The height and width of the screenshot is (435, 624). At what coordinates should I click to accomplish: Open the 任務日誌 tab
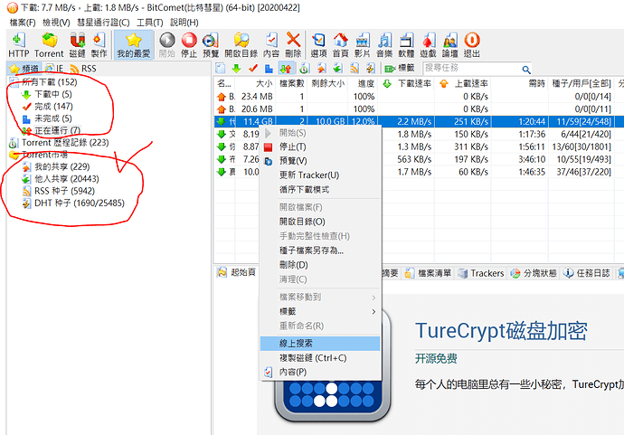586,273
